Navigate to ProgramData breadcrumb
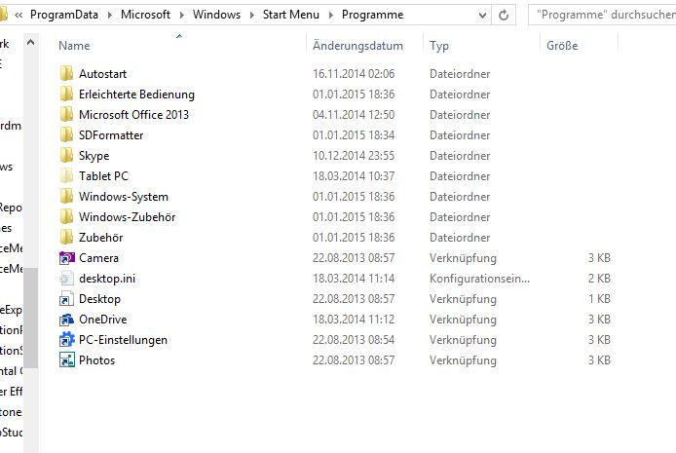 pyautogui.click(x=64, y=15)
